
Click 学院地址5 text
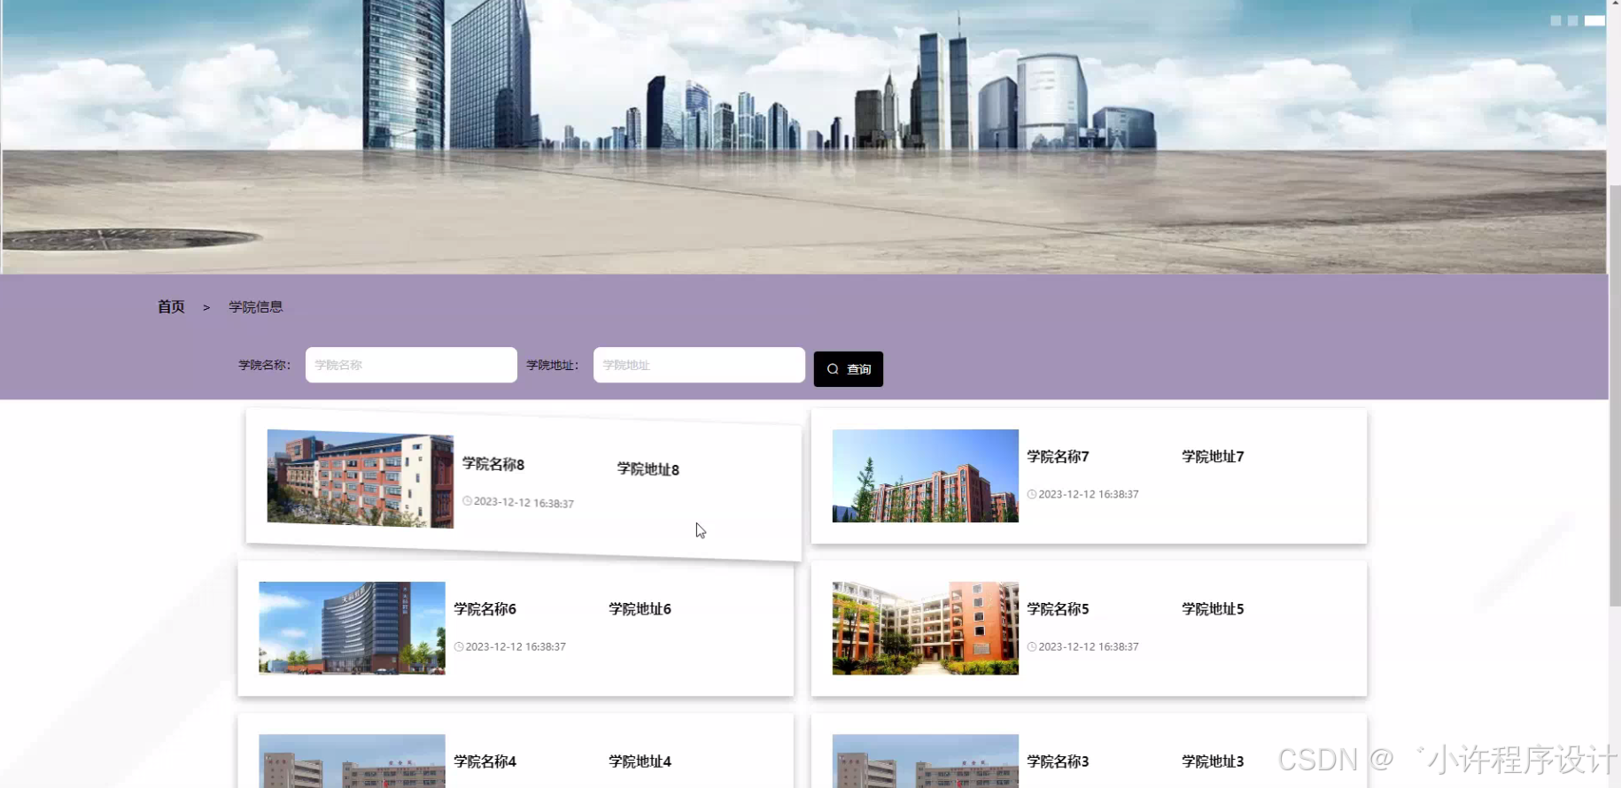1213,608
